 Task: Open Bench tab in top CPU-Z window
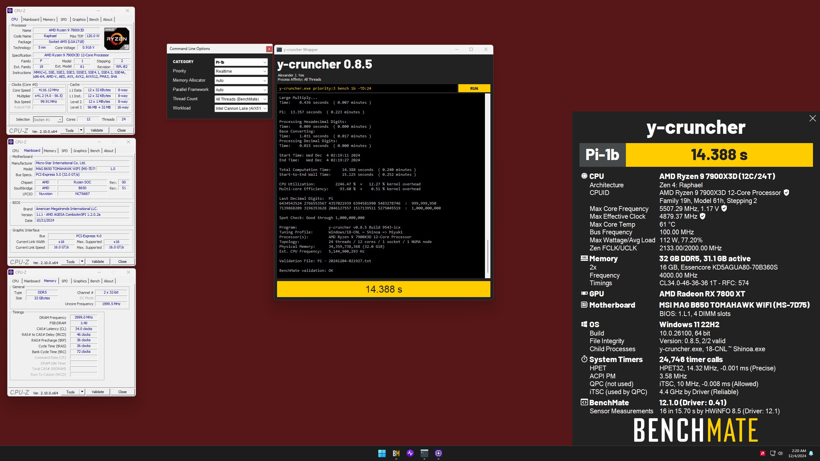click(94, 20)
